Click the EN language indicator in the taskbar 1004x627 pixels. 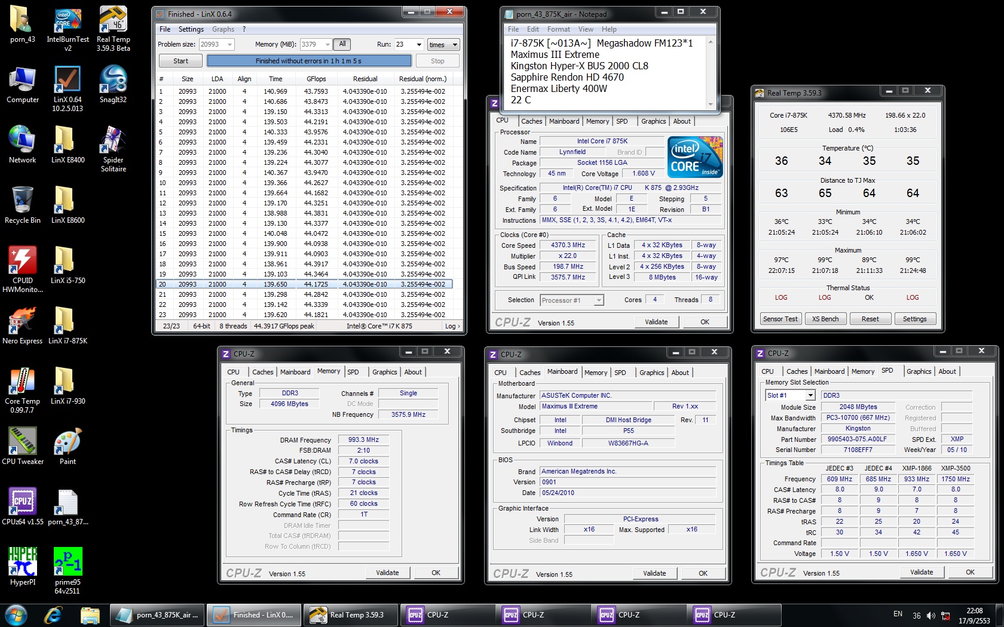pos(898,614)
